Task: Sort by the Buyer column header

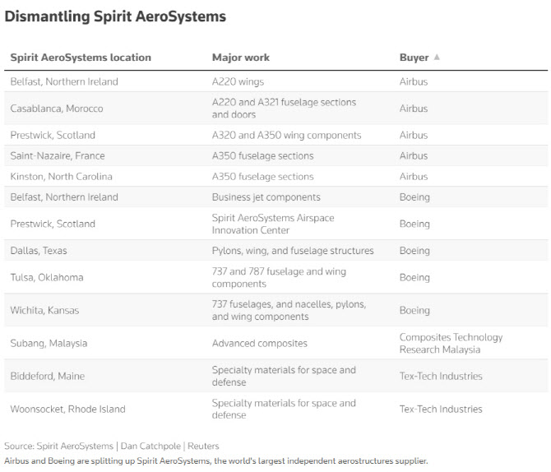Action: [x=414, y=58]
